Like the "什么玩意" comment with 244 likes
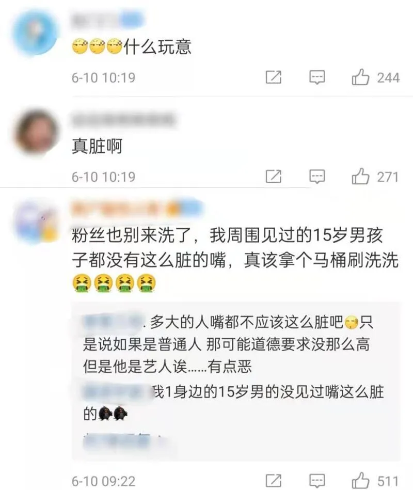Image resolution: width=413 pixels, height=490 pixels. pos(360,77)
